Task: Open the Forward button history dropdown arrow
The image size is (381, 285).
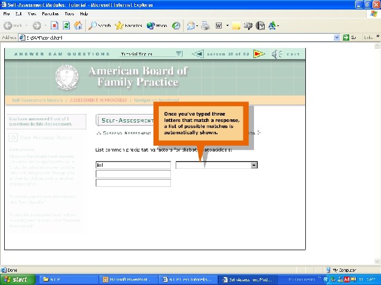Action: [45, 25]
